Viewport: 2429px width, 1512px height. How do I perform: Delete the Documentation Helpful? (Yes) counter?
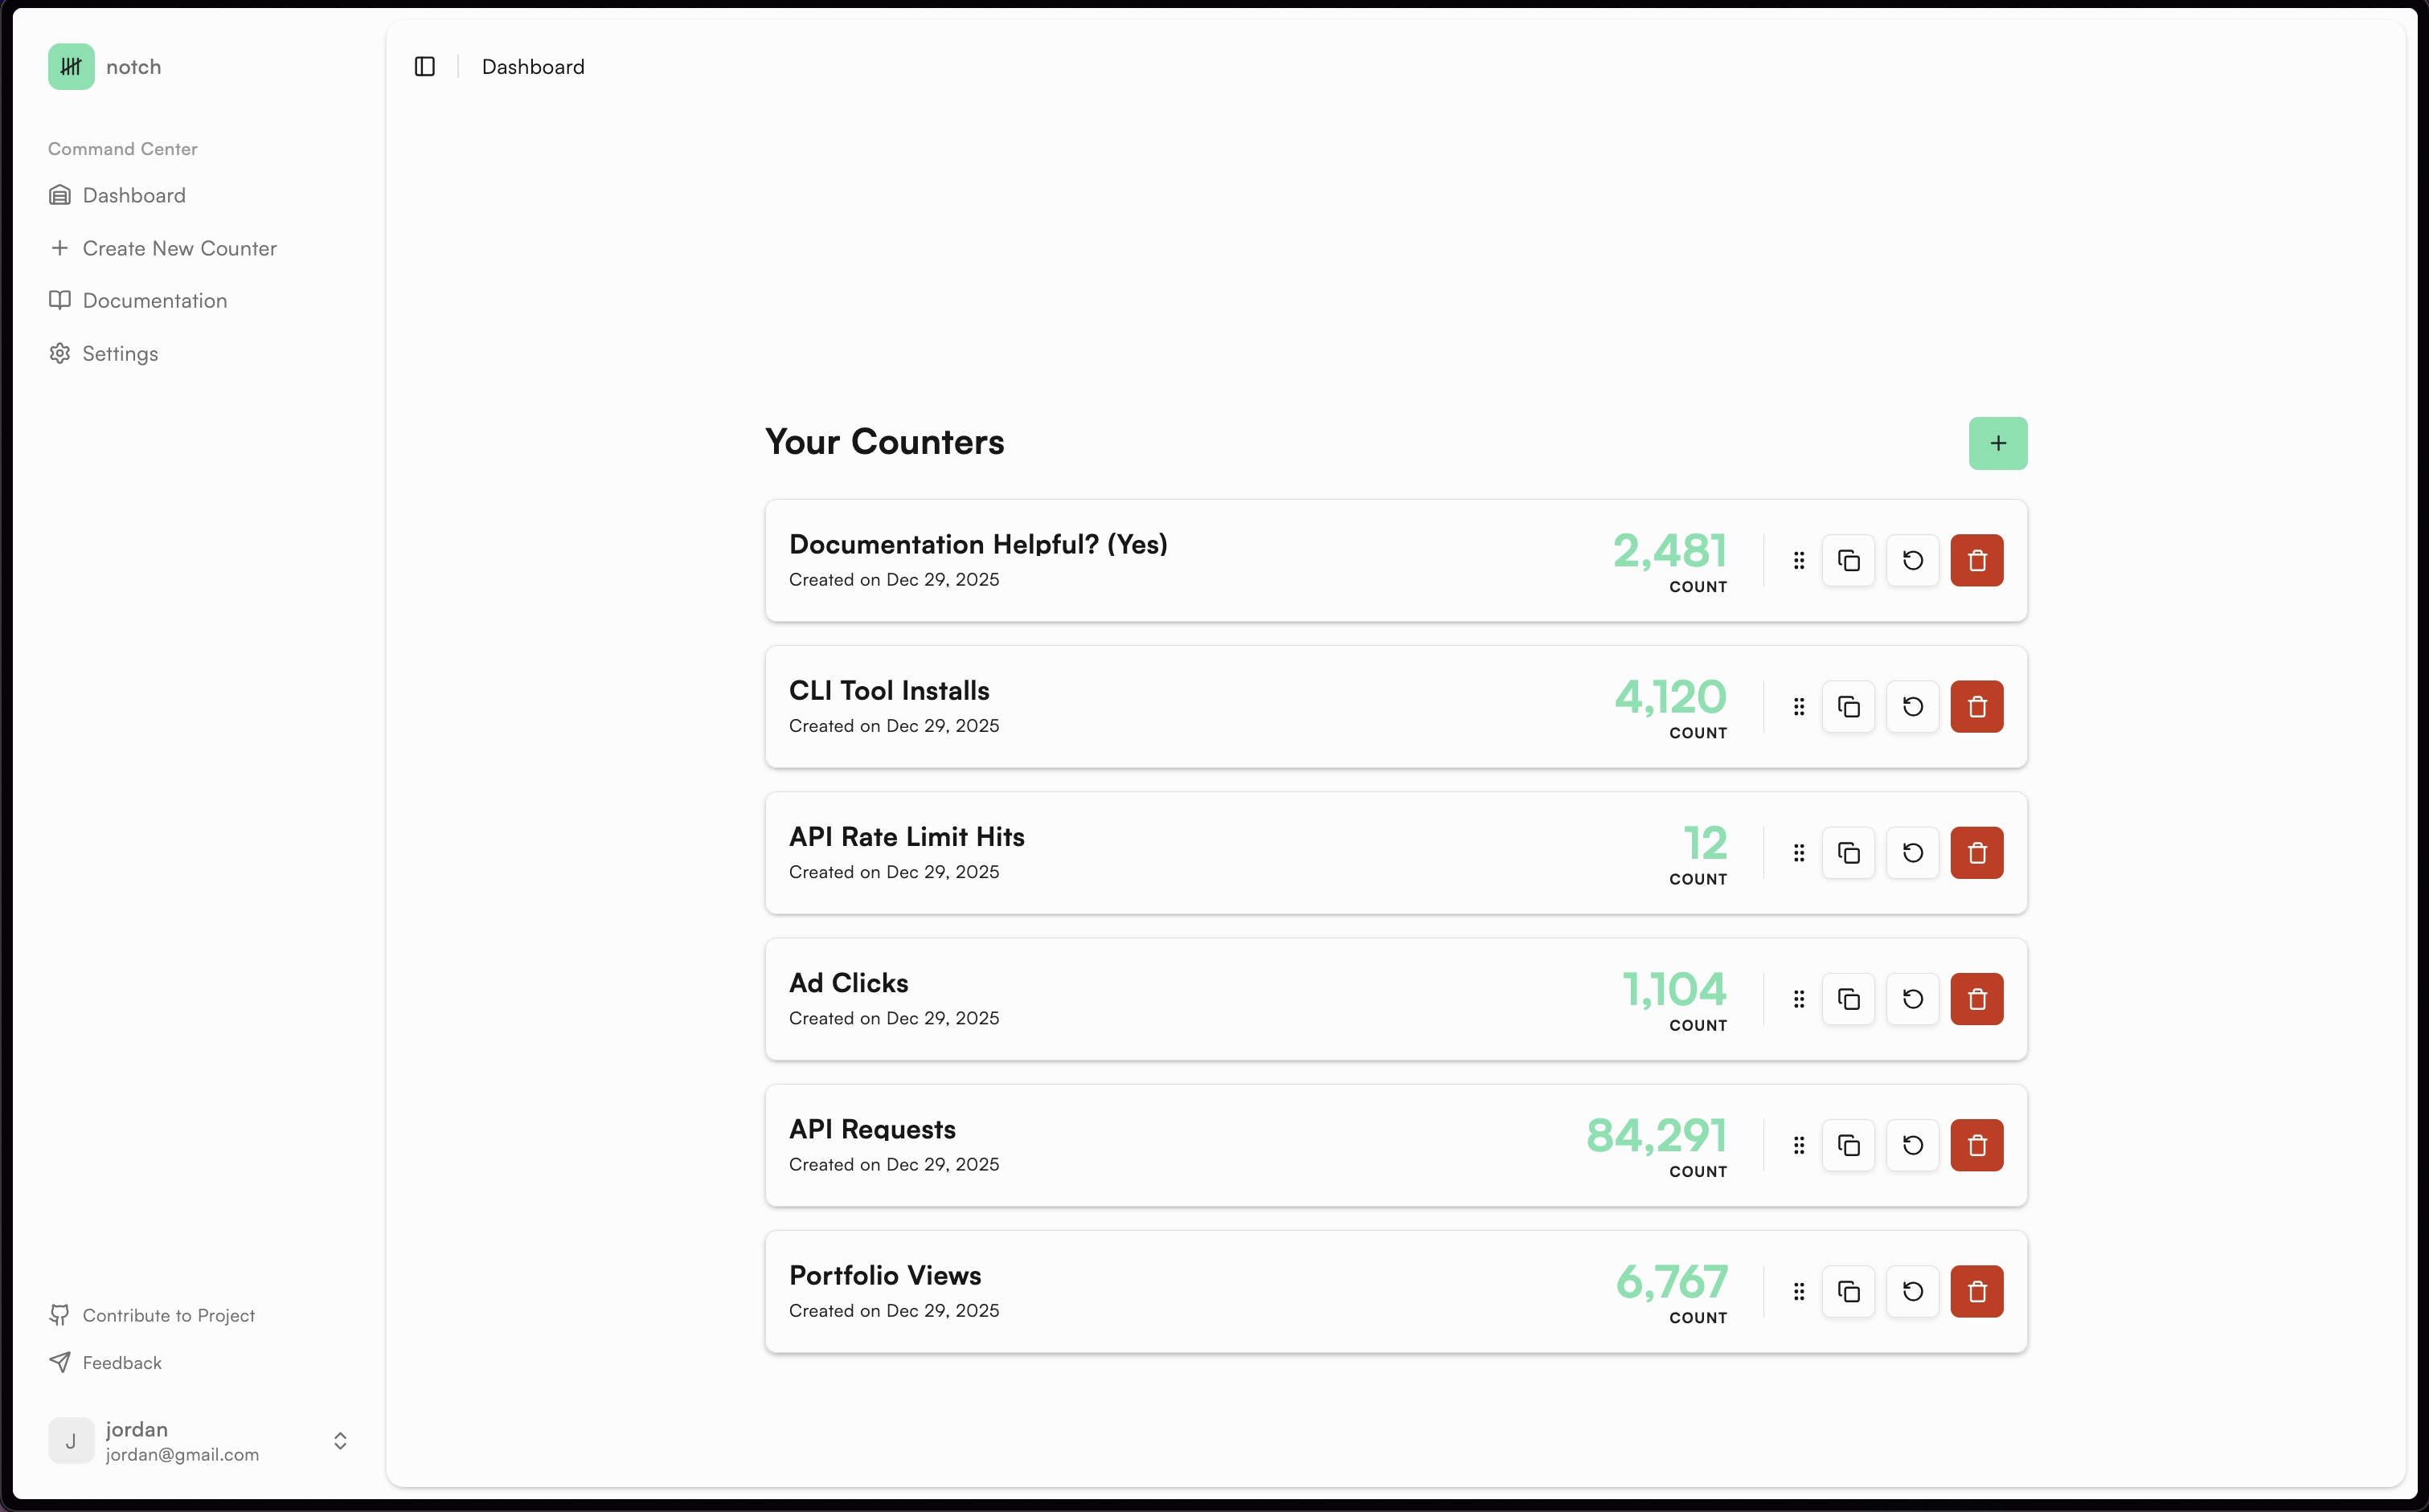click(x=1976, y=561)
